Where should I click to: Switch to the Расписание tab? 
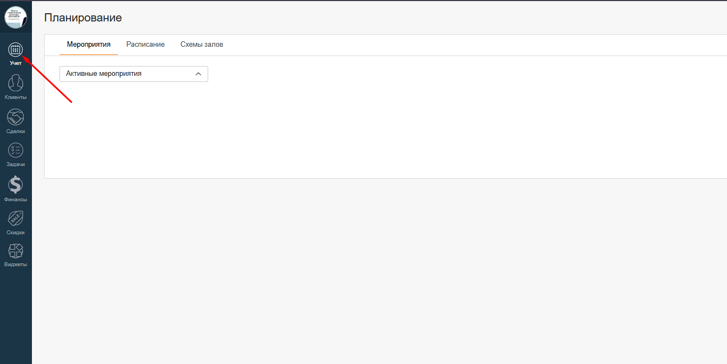pos(145,45)
